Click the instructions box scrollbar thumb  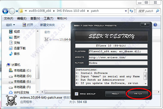[x=145, y=76]
